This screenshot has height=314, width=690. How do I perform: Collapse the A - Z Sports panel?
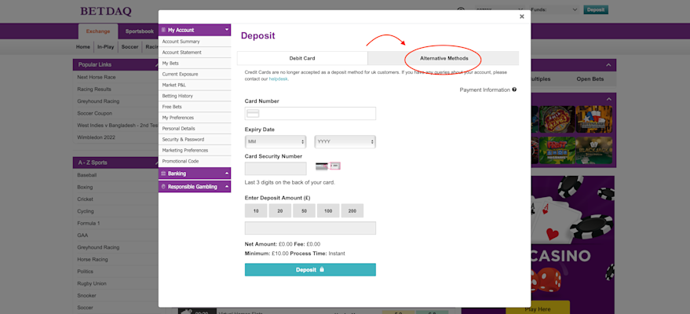coord(157,162)
